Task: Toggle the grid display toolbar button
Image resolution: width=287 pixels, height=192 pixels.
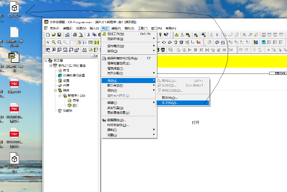Action: coord(73,42)
